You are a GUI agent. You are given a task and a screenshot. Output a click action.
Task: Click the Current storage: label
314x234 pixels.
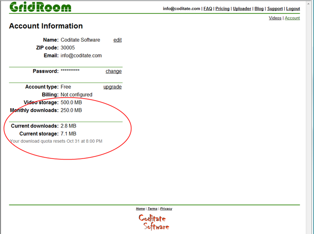pos(39,134)
